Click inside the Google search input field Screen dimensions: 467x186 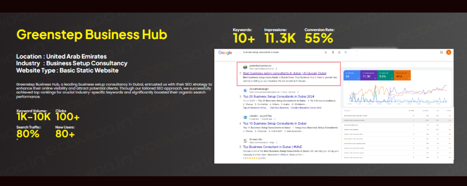click(280, 53)
